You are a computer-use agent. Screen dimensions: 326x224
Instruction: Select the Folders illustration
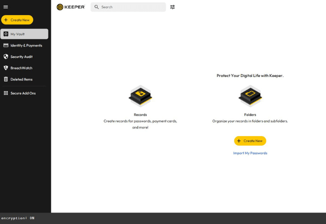pos(250,96)
